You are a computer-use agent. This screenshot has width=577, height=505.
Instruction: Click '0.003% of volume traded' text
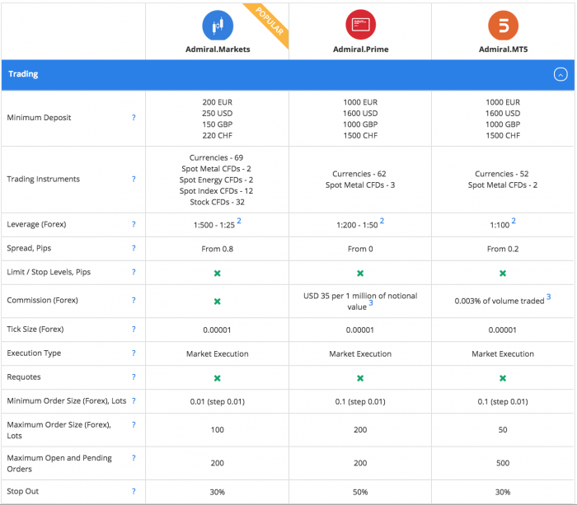pyautogui.click(x=500, y=302)
